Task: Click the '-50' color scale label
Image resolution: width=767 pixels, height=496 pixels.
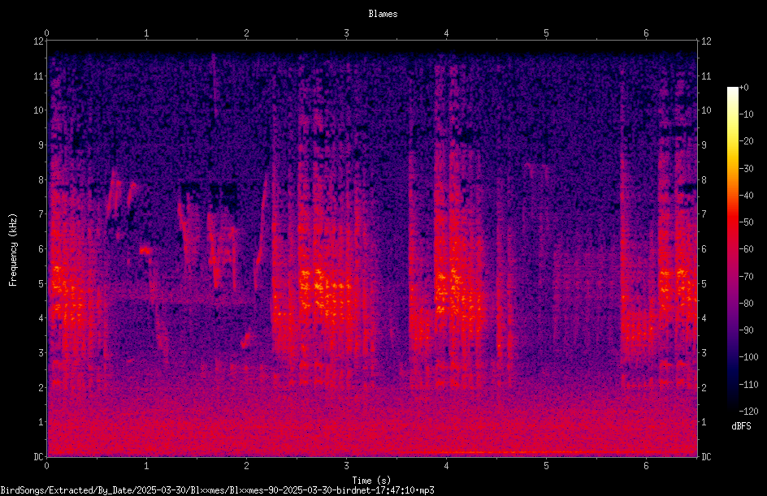Action: [x=747, y=222]
